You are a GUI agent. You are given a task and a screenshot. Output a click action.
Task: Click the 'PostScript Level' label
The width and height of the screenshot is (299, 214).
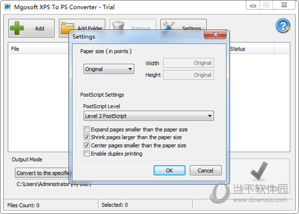tap(102, 106)
